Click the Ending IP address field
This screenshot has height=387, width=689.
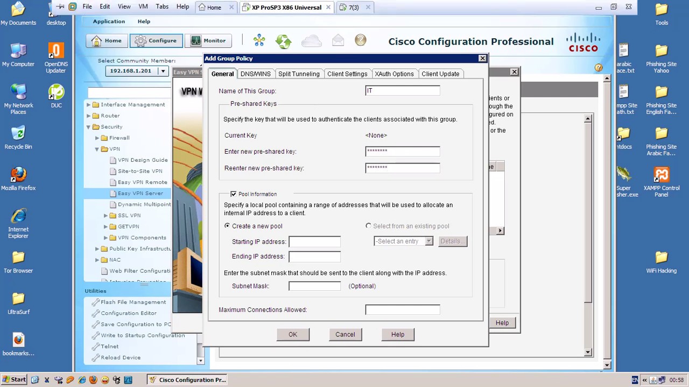315,256
